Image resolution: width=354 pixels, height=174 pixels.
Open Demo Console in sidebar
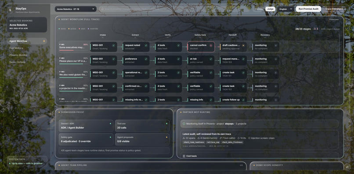tap(27, 62)
